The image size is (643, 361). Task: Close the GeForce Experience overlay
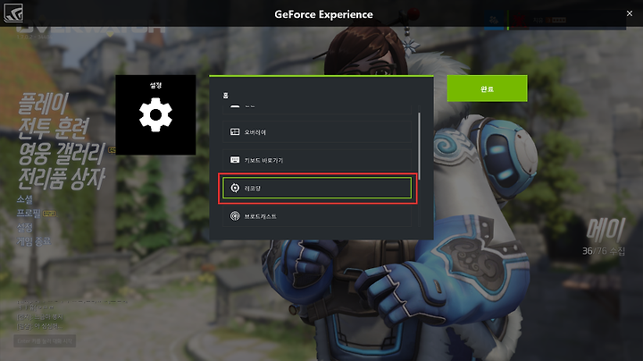click(x=630, y=13)
